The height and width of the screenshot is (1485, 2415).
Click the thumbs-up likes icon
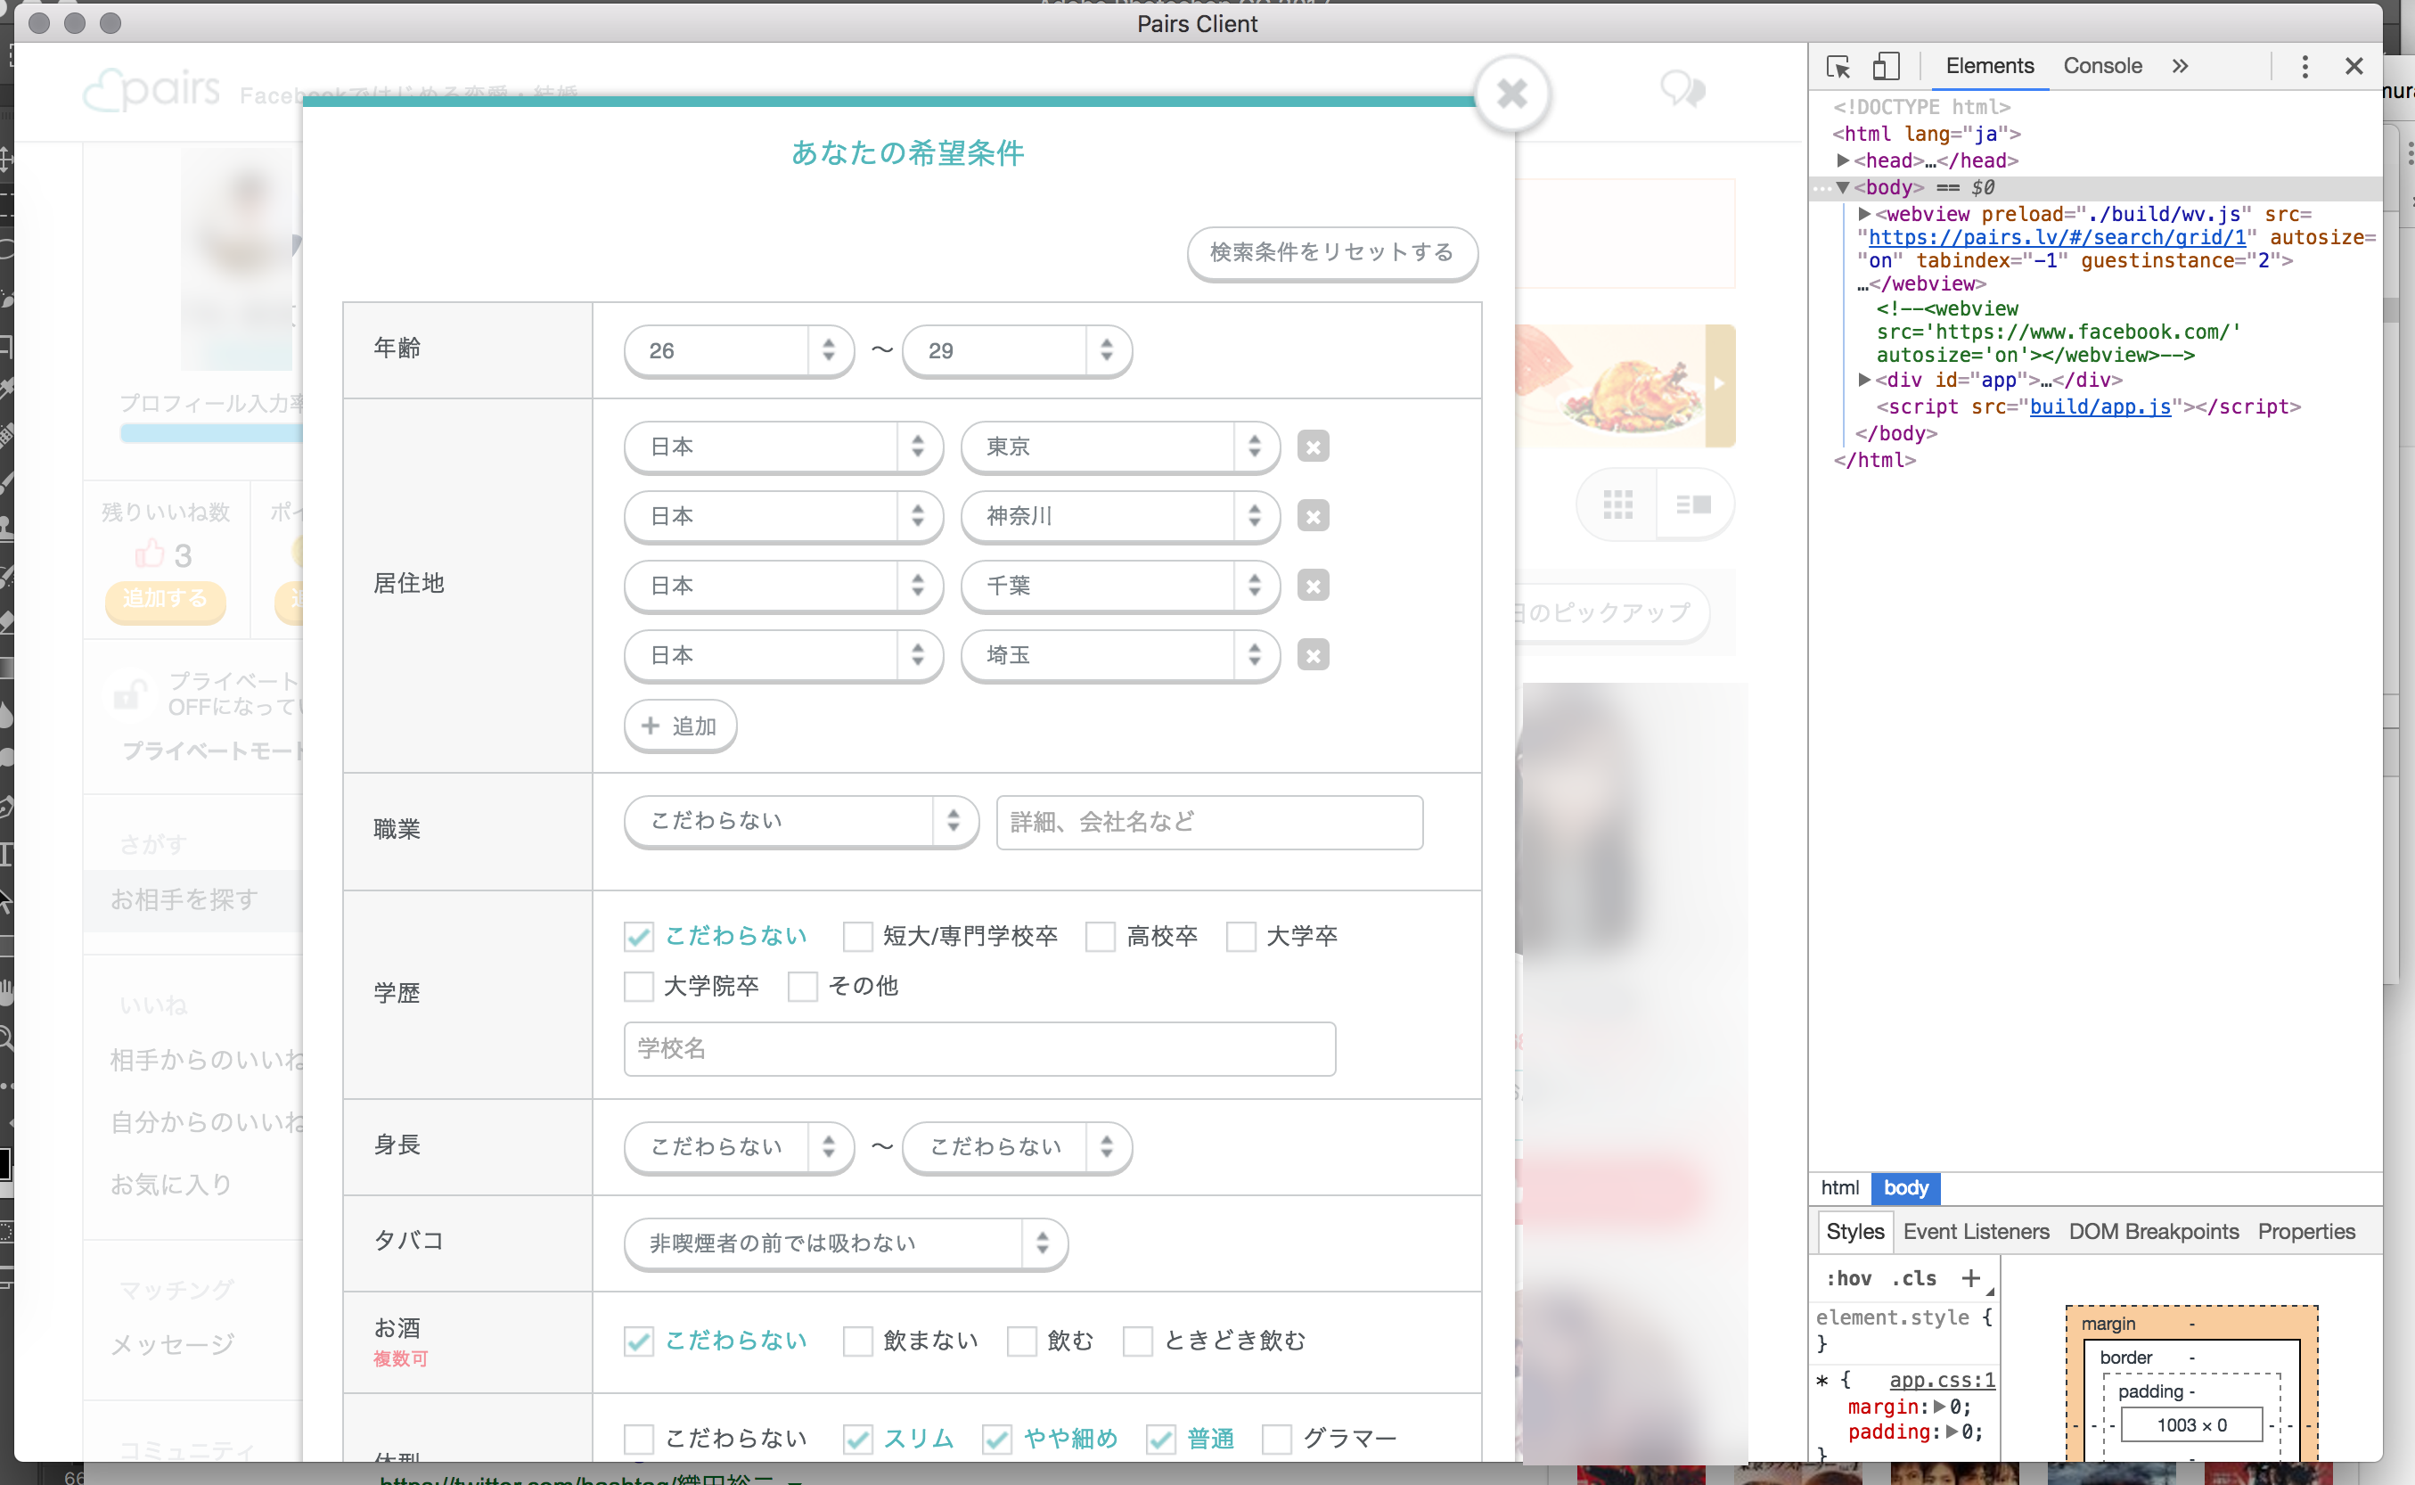pyautogui.click(x=149, y=554)
